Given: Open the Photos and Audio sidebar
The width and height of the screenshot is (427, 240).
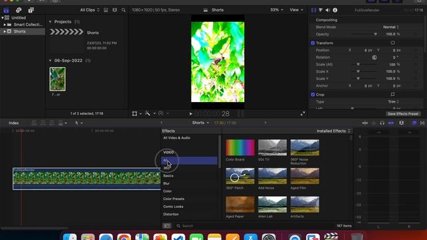Looking at the screenshot, I should pos(19,11).
